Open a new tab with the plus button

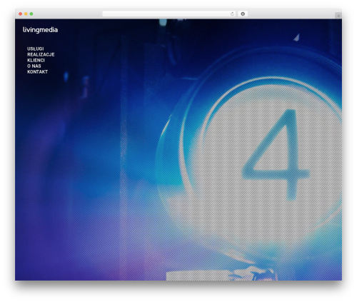338,16
